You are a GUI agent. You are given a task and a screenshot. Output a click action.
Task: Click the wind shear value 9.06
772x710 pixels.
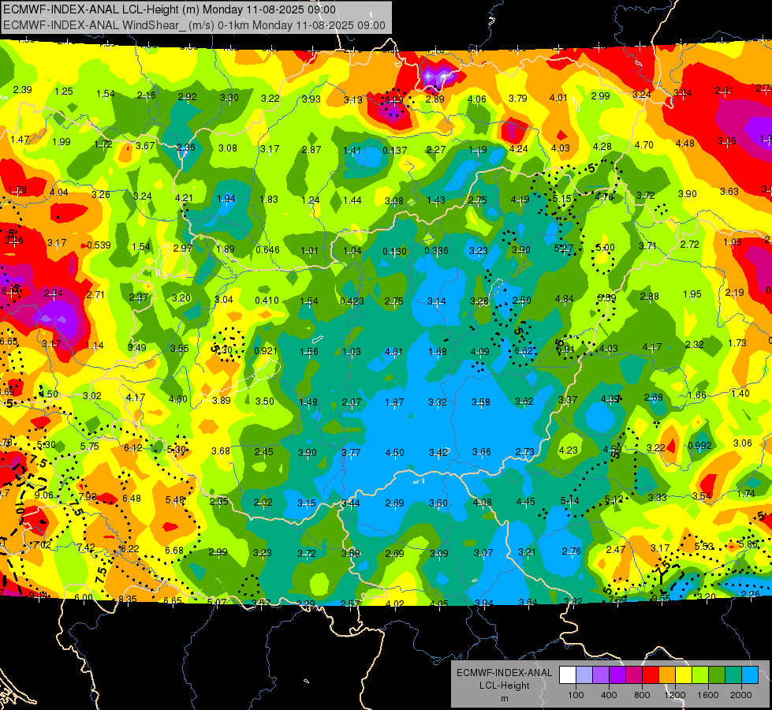pyautogui.click(x=44, y=495)
